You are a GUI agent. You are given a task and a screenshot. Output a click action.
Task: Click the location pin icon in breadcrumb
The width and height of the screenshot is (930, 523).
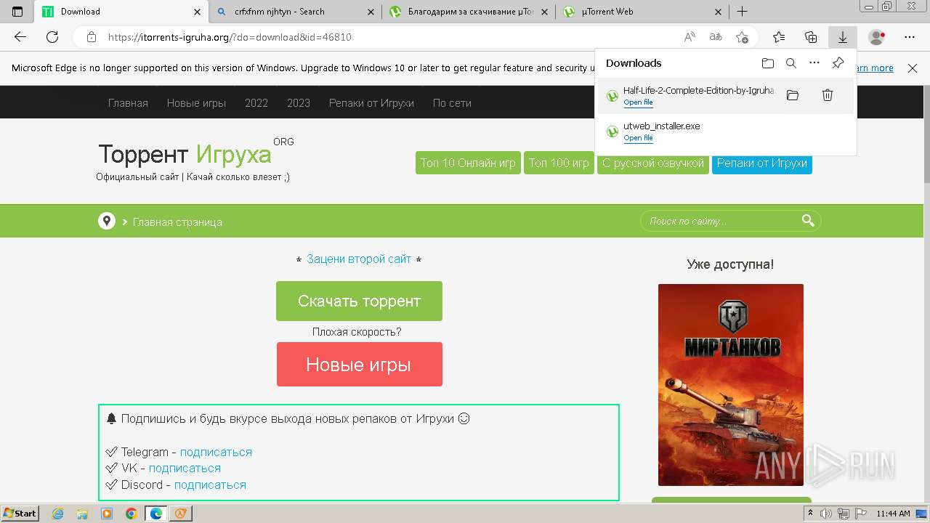[x=107, y=221]
